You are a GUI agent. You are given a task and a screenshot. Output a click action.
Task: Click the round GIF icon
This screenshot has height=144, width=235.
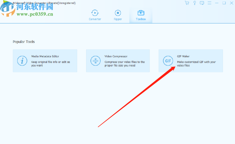click(168, 61)
